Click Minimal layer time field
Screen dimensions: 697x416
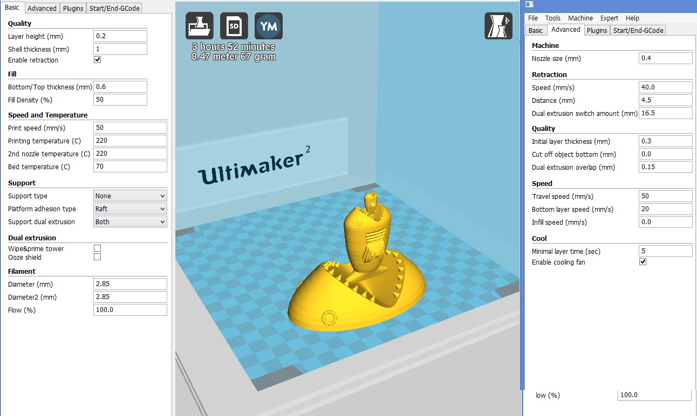tap(665, 251)
